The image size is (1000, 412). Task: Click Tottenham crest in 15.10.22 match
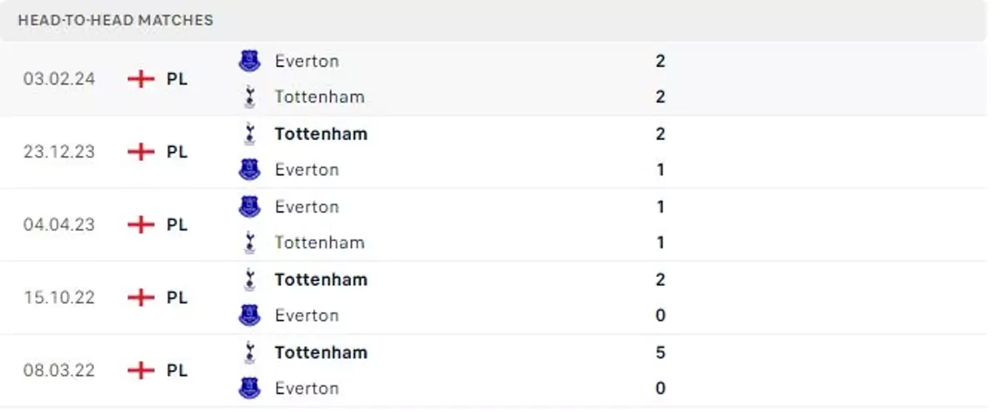point(249,279)
